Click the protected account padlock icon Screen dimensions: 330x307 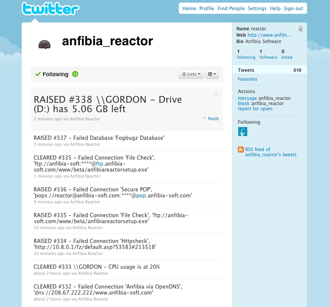(301, 29)
